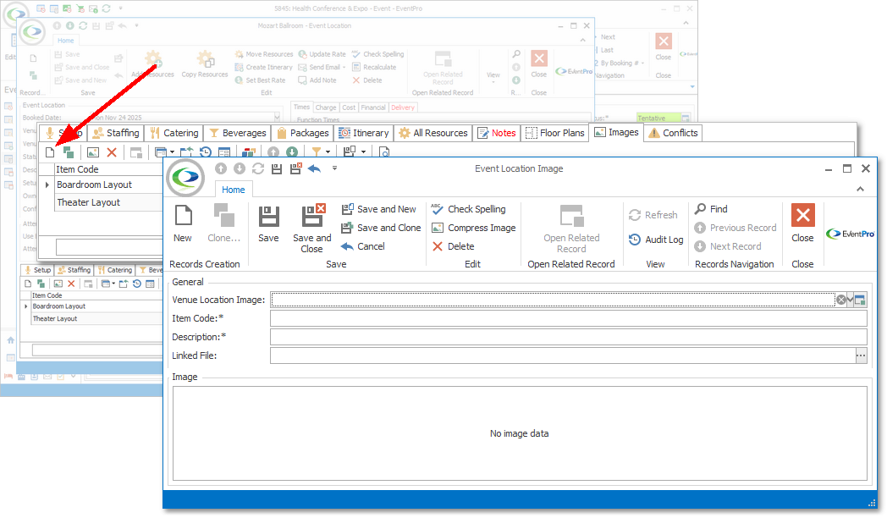Open the Packages tab
This screenshot has height=518, width=887.
303,133
